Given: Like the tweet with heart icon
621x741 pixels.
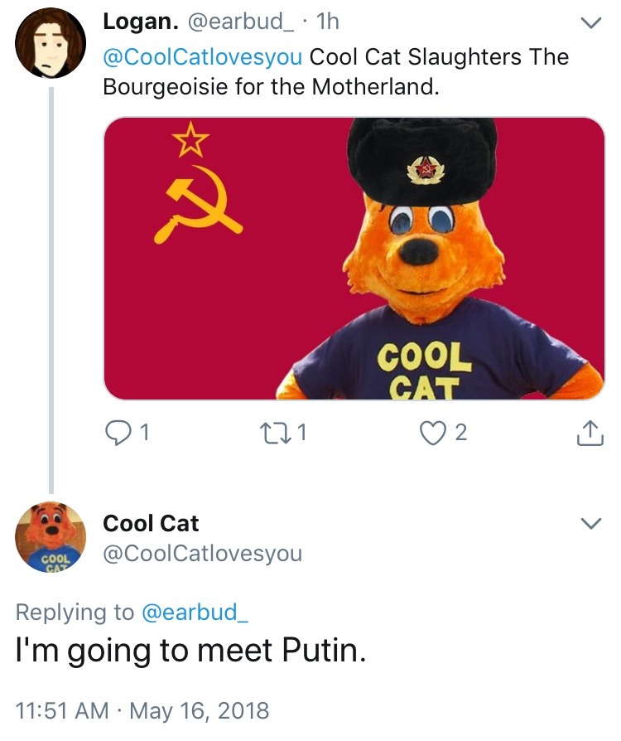Looking at the screenshot, I should point(434,432).
